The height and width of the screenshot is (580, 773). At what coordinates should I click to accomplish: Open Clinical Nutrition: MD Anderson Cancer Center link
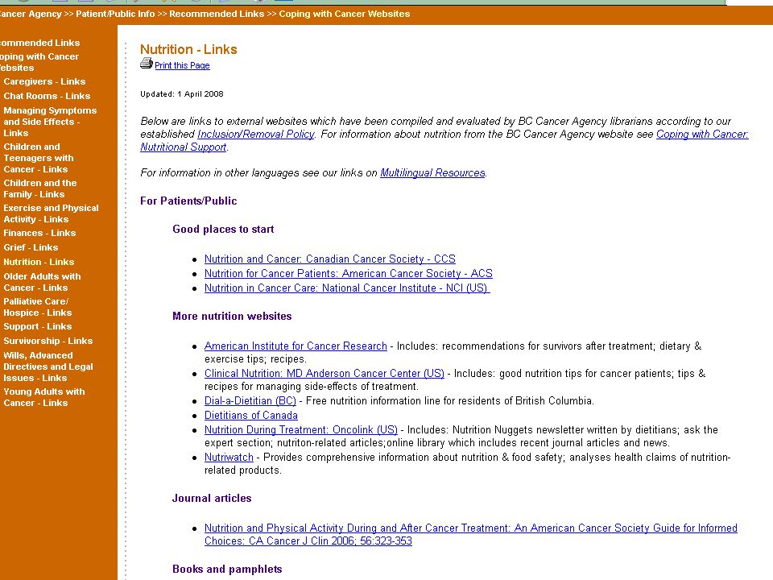coord(324,373)
